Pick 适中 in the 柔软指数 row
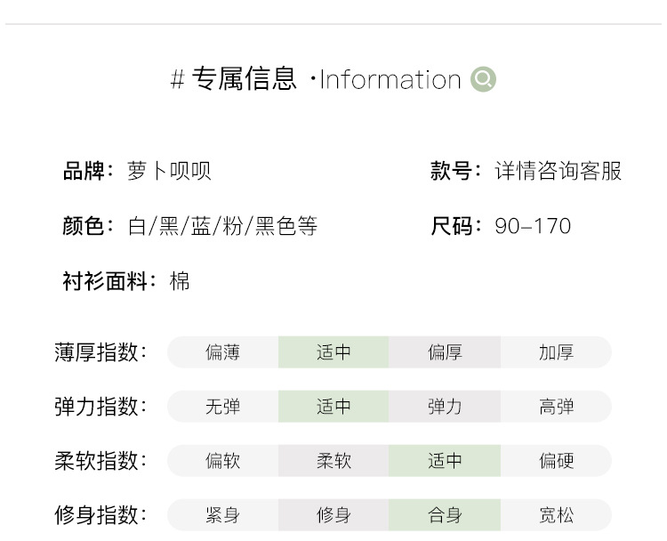This screenshot has height=541, width=667. tap(445, 461)
